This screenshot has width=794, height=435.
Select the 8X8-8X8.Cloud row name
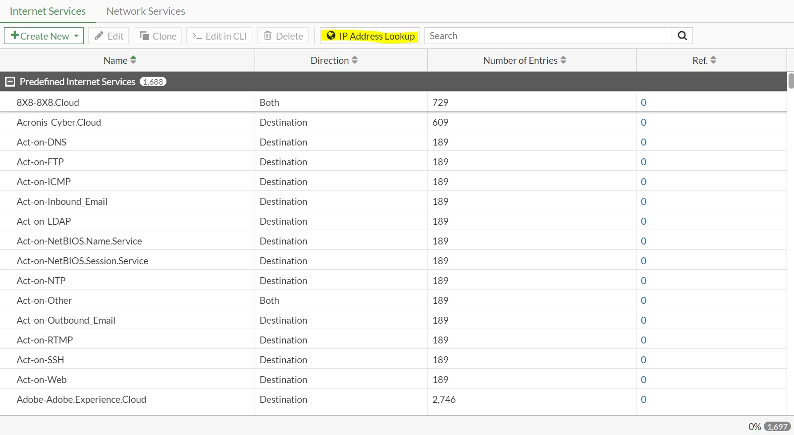(x=48, y=102)
